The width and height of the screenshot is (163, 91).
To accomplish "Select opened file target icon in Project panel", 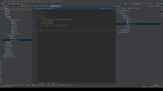I will click(22, 6).
